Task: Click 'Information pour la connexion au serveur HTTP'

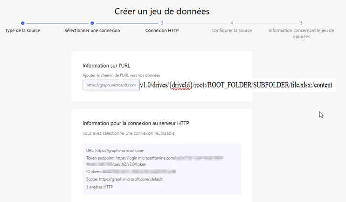Action: pyautogui.click(x=136, y=123)
